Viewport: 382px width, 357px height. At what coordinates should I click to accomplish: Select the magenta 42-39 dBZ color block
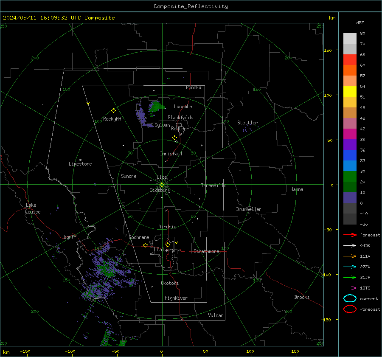pos(350,134)
